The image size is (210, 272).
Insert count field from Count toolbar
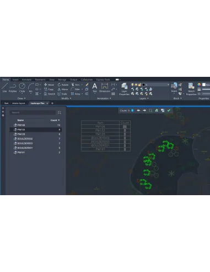click(x=157, y=111)
